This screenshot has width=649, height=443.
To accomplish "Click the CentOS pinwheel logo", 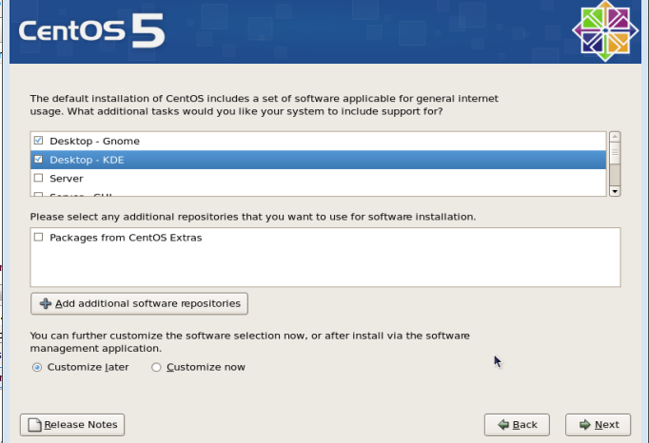I will [x=605, y=30].
